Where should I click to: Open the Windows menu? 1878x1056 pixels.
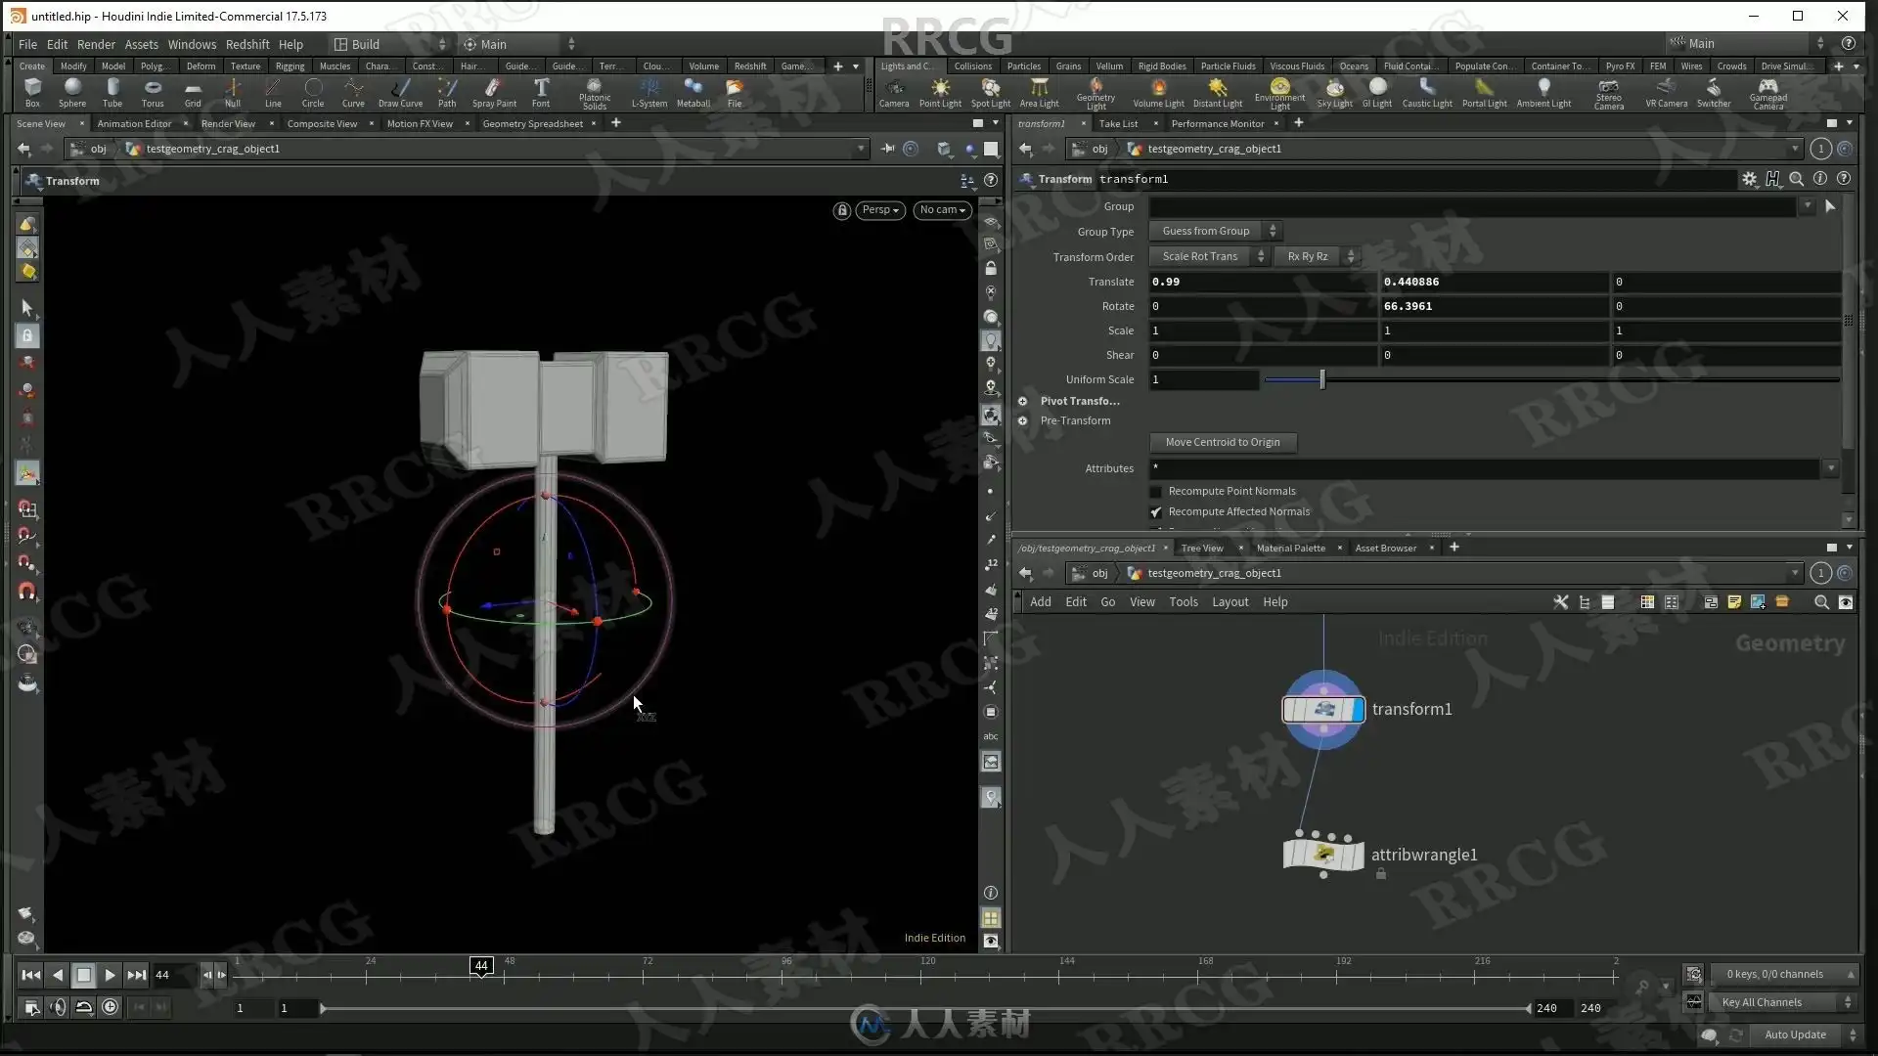coord(192,44)
